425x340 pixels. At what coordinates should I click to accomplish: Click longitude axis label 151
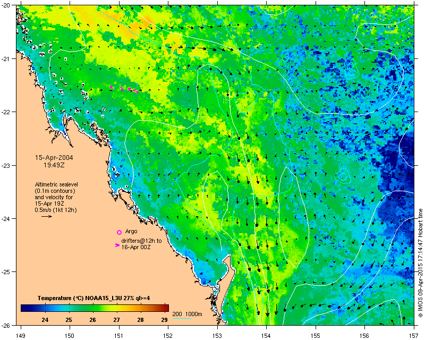pyautogui.click(x=119, y=336)
